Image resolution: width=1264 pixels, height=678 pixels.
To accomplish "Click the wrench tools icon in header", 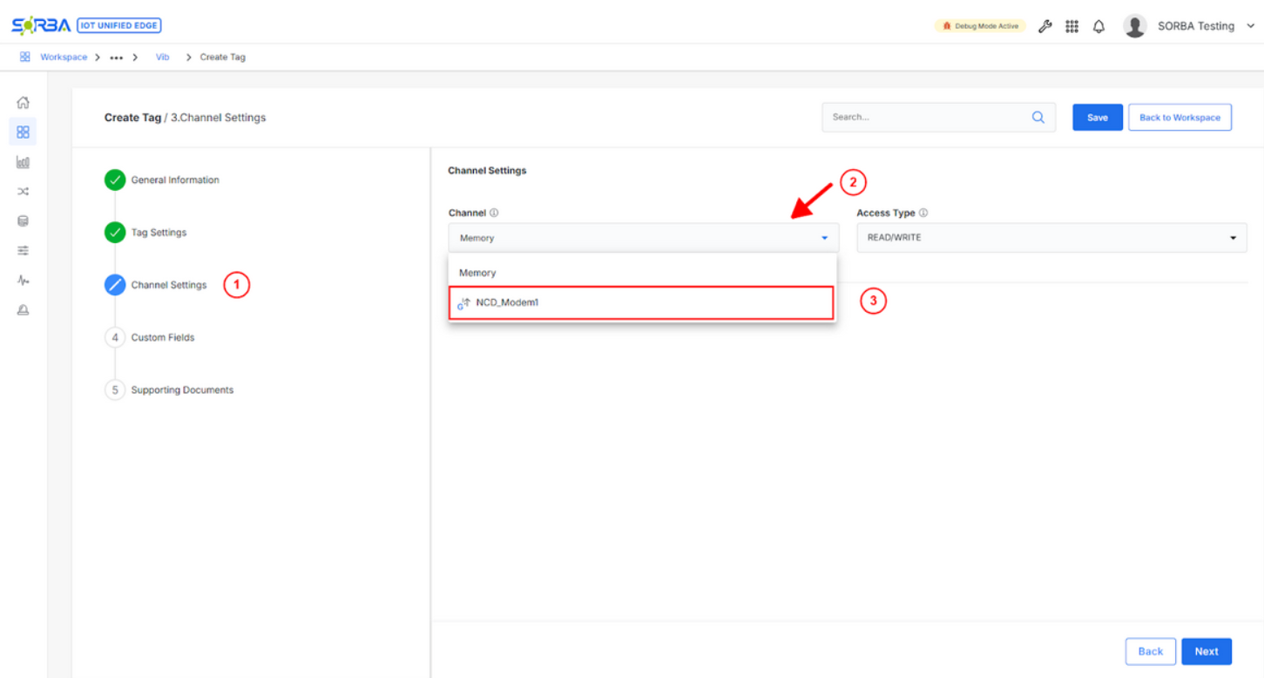I will coord(1045,26).
